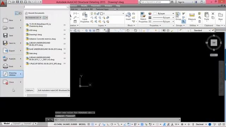This screenshot has width=226, height=127.
Task: Open the Parametric menu
Action: [96, 6]
